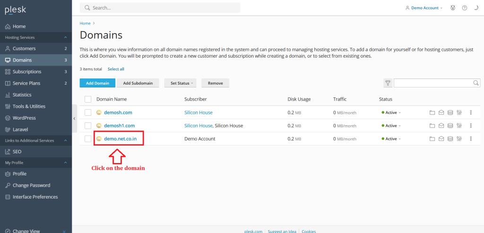The image size is (484, 233).
Task: Click the Select all link
Action: pyautogui.click(x=116, y=69)
